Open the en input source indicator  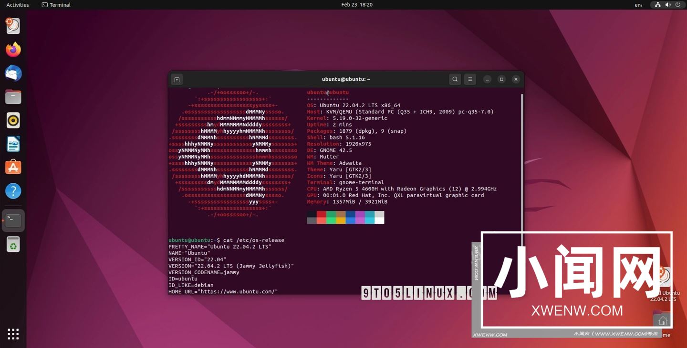638,5
